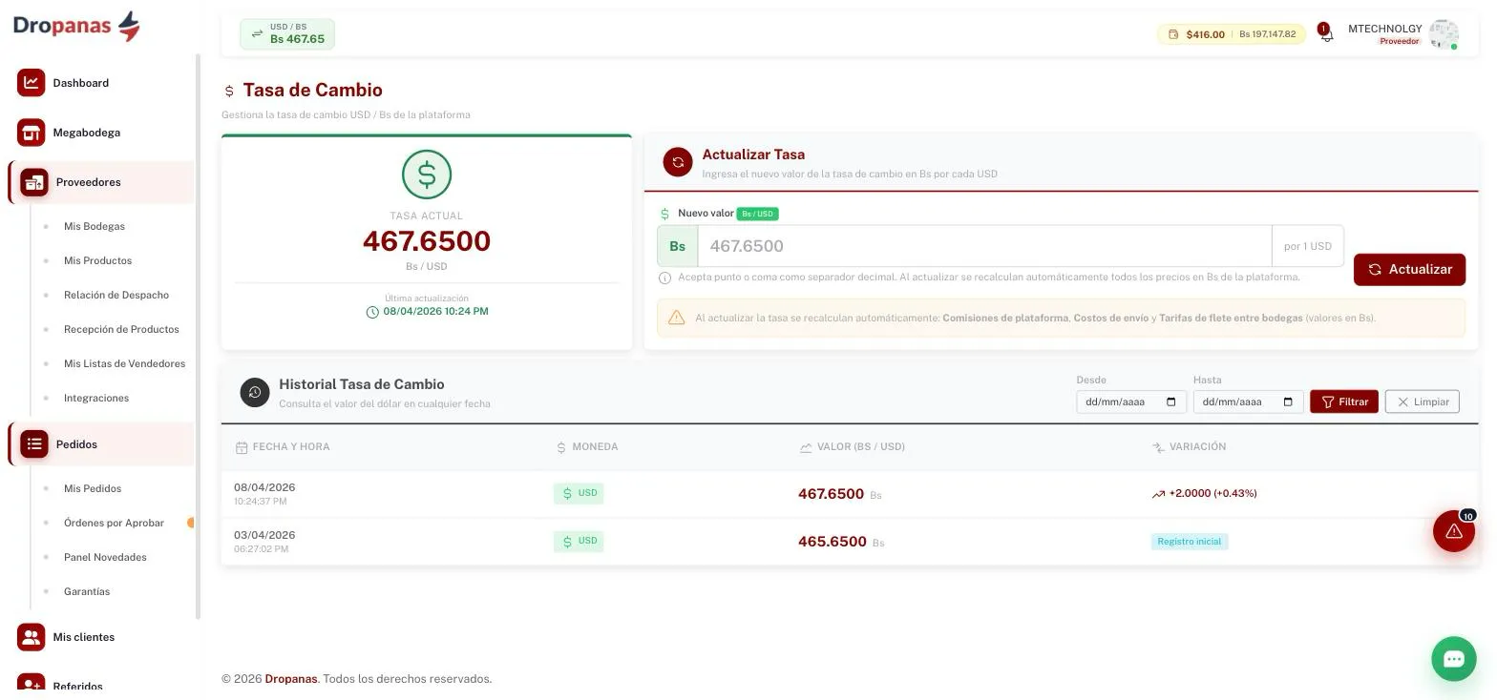The height and width of the screenshot is (700, 1497).
Task: Click the red warning alert floating button
Action: [x=1454, y=531]
